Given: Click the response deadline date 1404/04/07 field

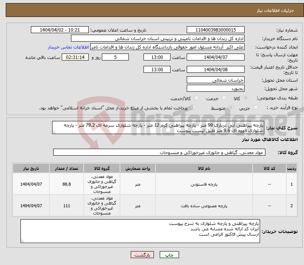Looking at the screenshot, I should pos(215,57).
